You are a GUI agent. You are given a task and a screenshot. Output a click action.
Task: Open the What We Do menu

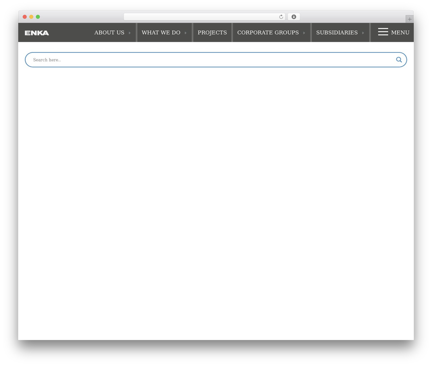(161, 32)
